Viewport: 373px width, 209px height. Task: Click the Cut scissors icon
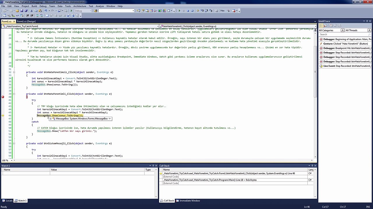tap(31, 11)
